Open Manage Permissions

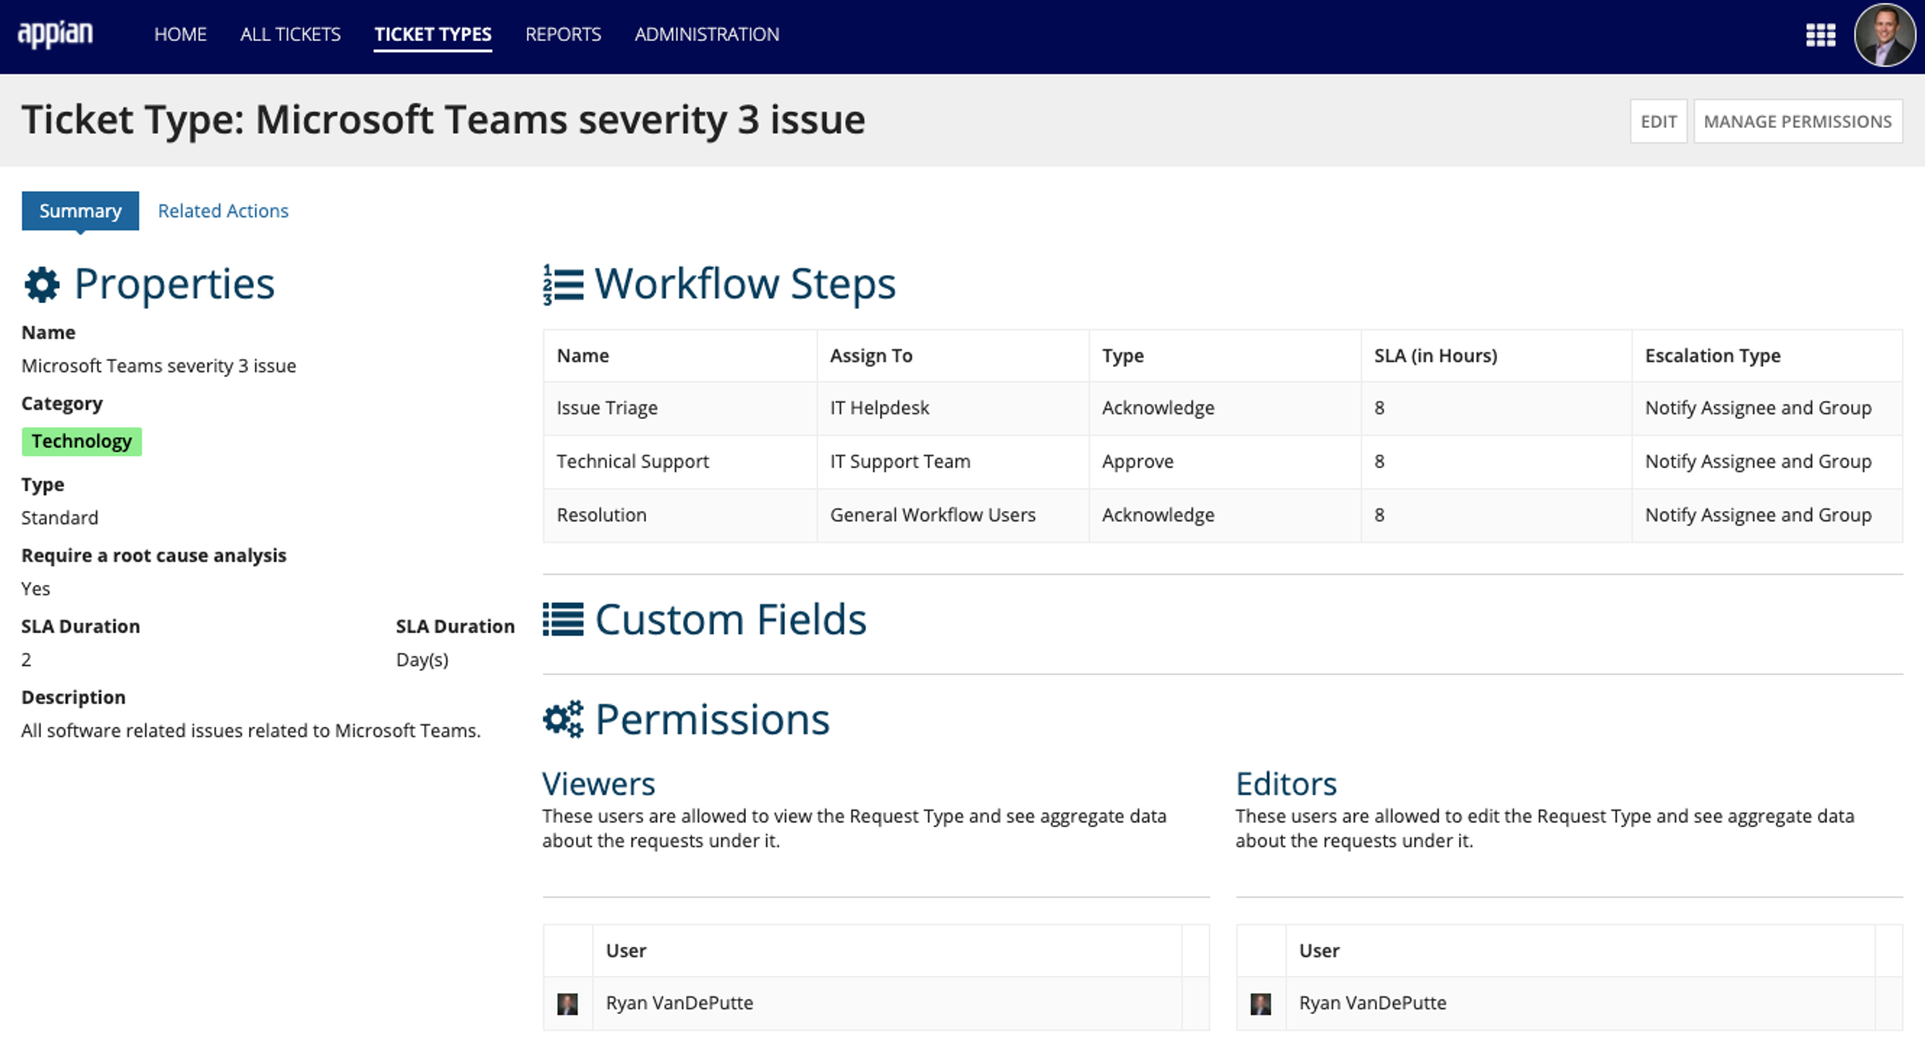(x=1797, y=121)
